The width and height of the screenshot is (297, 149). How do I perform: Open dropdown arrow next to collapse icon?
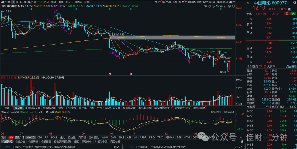coord(234,2)
